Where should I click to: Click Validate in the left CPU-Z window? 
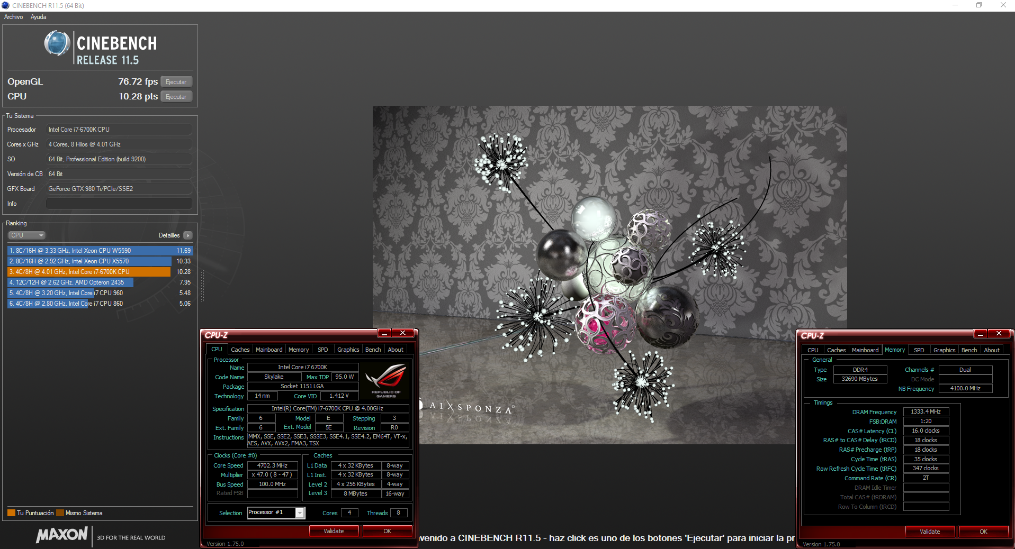point(334,531)
